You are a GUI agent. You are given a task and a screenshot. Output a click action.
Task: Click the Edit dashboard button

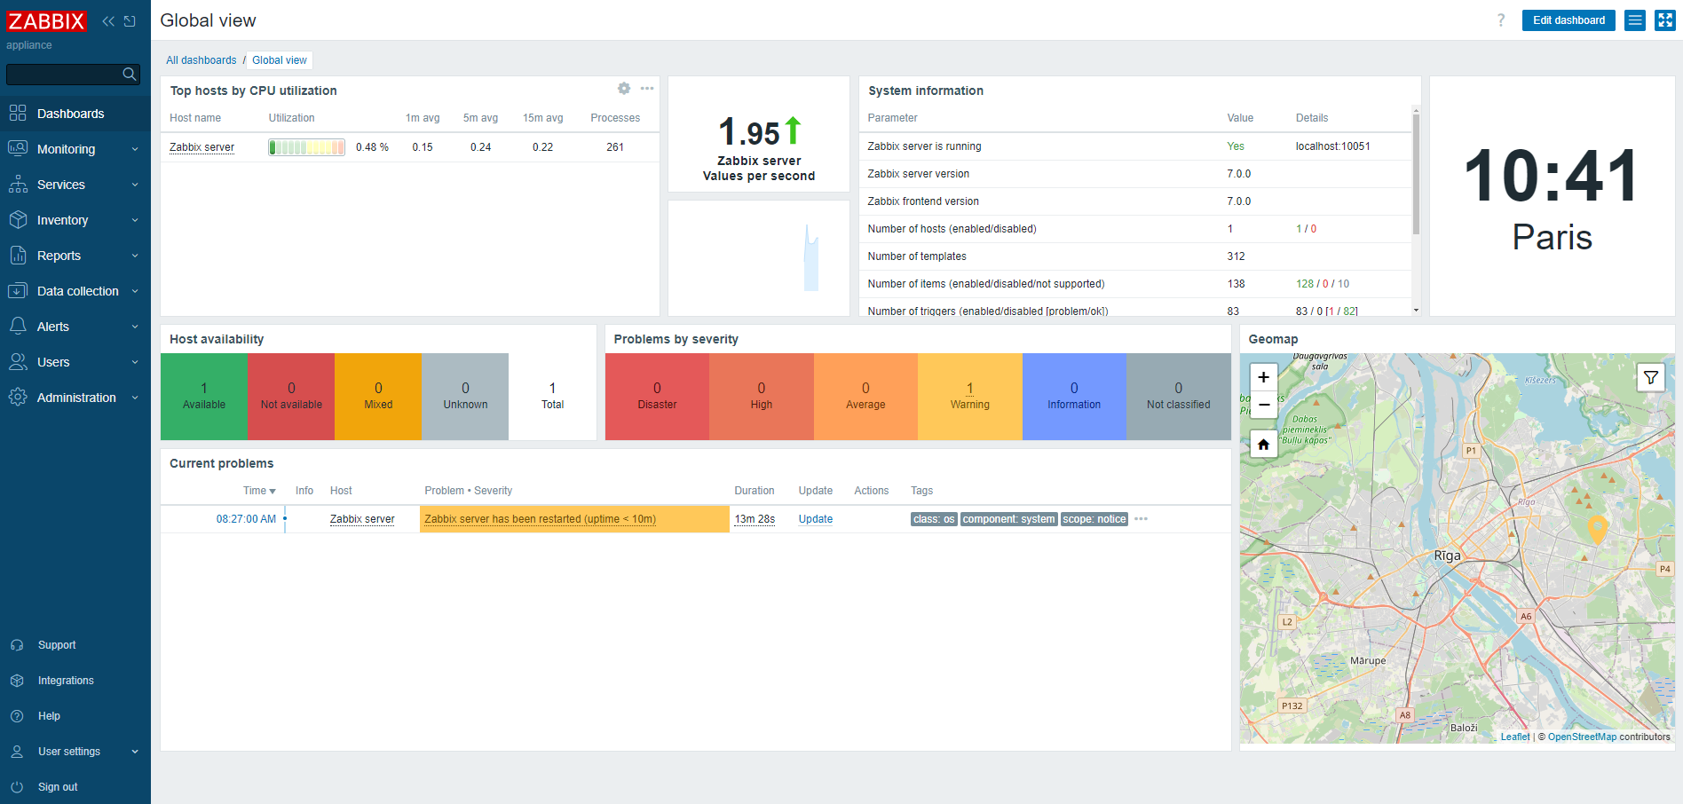1568,20
